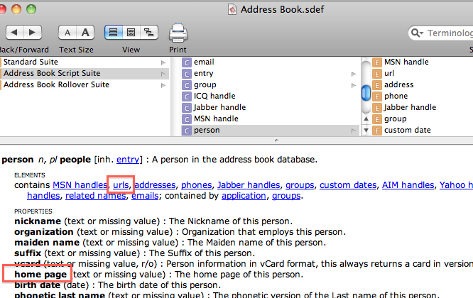The height and width of the screenshot is (298, 473).
Task: Expand Standard Suite arrow
Action: pyautogui.click(x=163, y=62)
